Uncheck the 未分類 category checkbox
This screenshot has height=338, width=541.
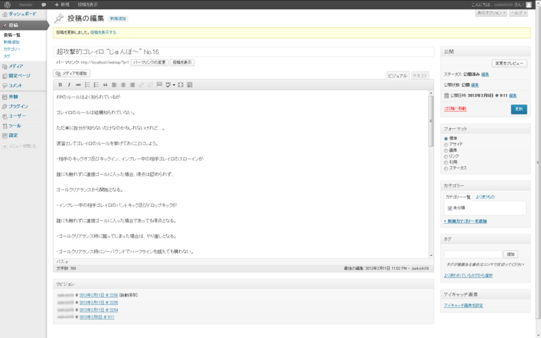[x=450, y=208]
